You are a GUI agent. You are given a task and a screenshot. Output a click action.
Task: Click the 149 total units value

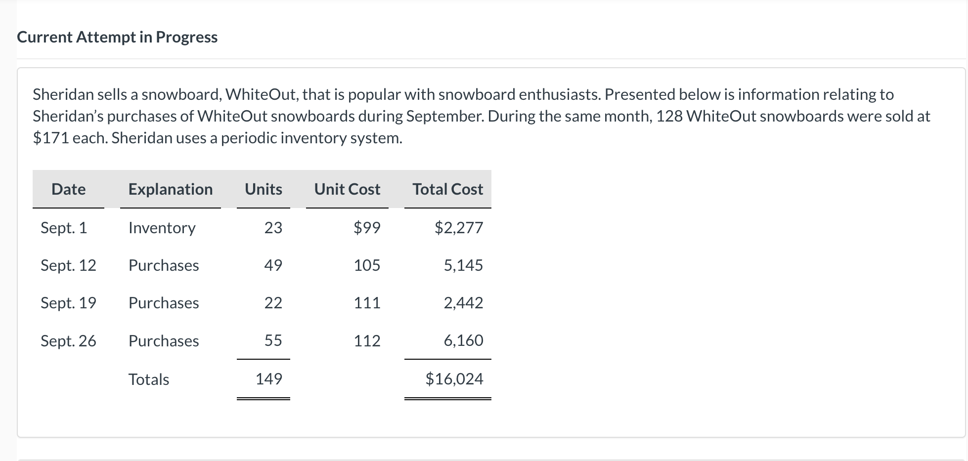pos(269,379)
